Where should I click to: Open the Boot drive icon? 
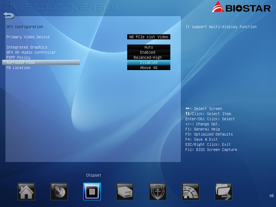click(125, 192)
